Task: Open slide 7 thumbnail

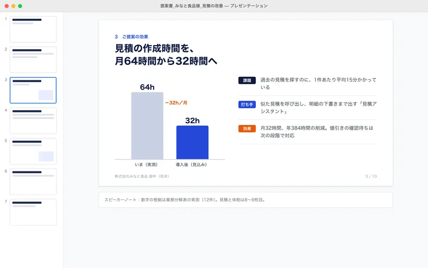Action: [x=33, y=212]
